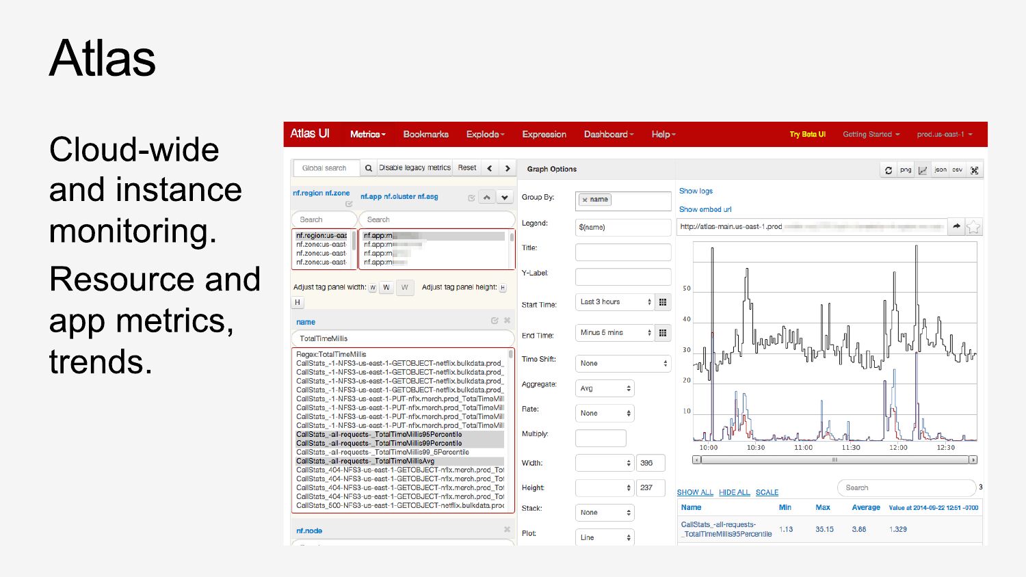Open the Metrics menu in navbar
This screenshot has width=1026, height=577.
367,135
